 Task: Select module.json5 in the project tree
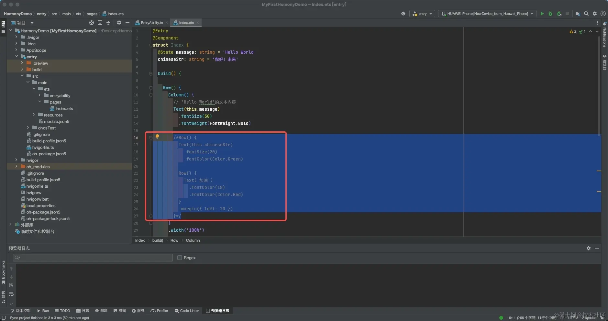click(x=56, y=121)
